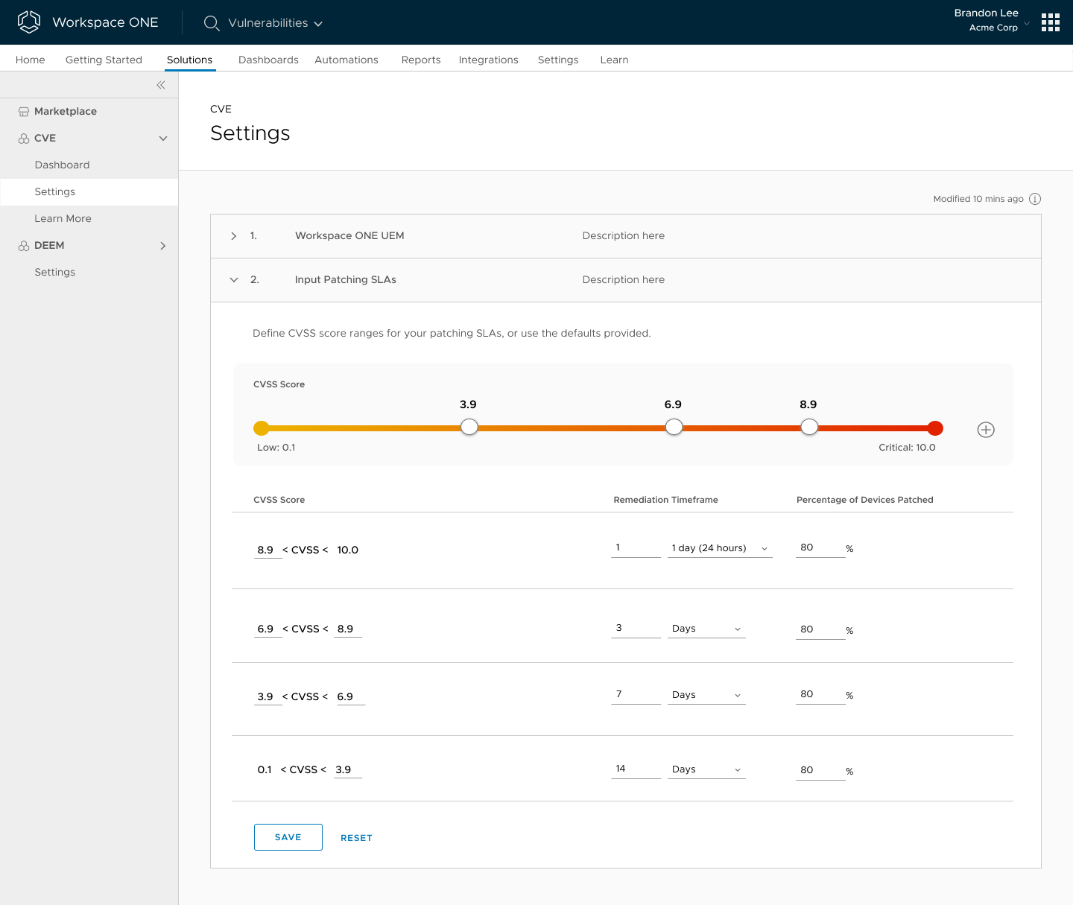Click the 6.9 slider handle
Viewport: 1073px width, 905px height.
[x=674, y=428]
